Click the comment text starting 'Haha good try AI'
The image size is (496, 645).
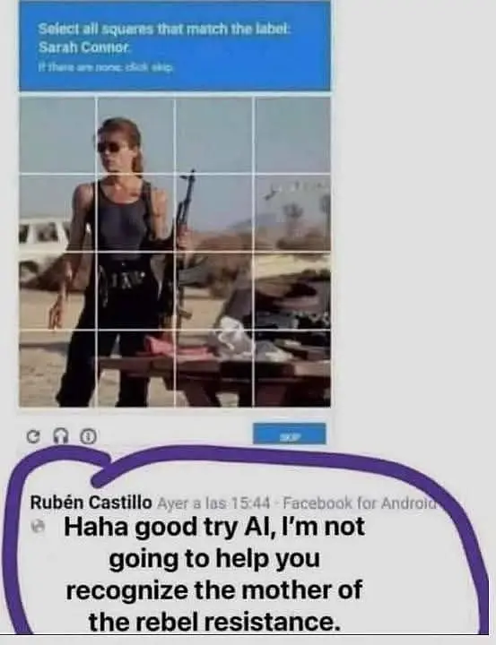click(214, 574)
